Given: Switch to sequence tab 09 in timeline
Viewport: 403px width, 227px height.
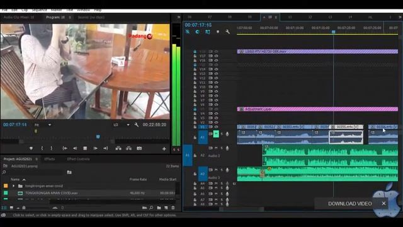Looking at the screenshot, I should coord(250,17).
